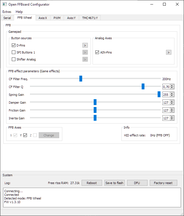Click the Spring Gain slider handle

coord(159,94)
